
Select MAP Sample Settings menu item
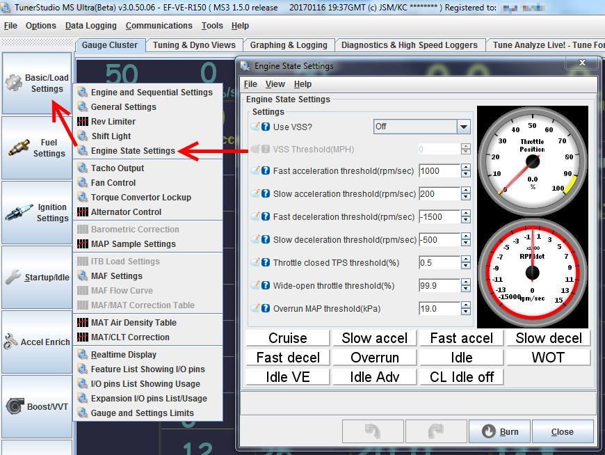click(148, 244)
